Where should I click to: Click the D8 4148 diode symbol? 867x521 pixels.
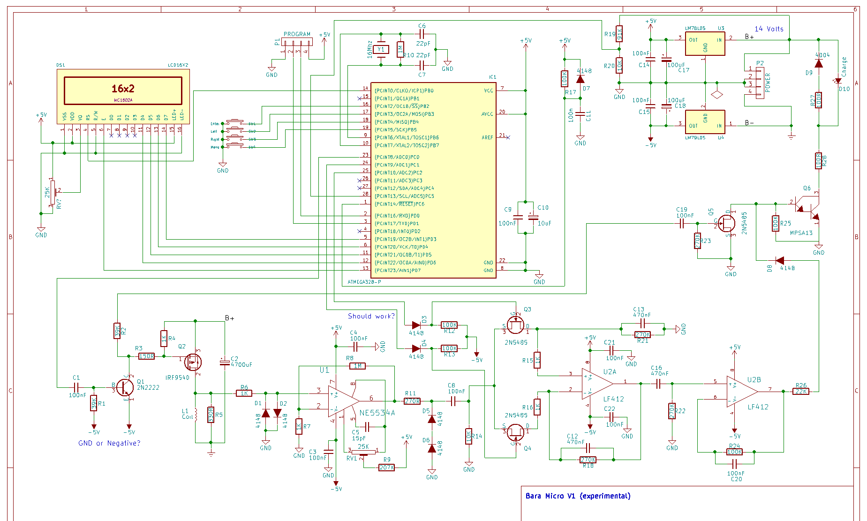(779, 260)
